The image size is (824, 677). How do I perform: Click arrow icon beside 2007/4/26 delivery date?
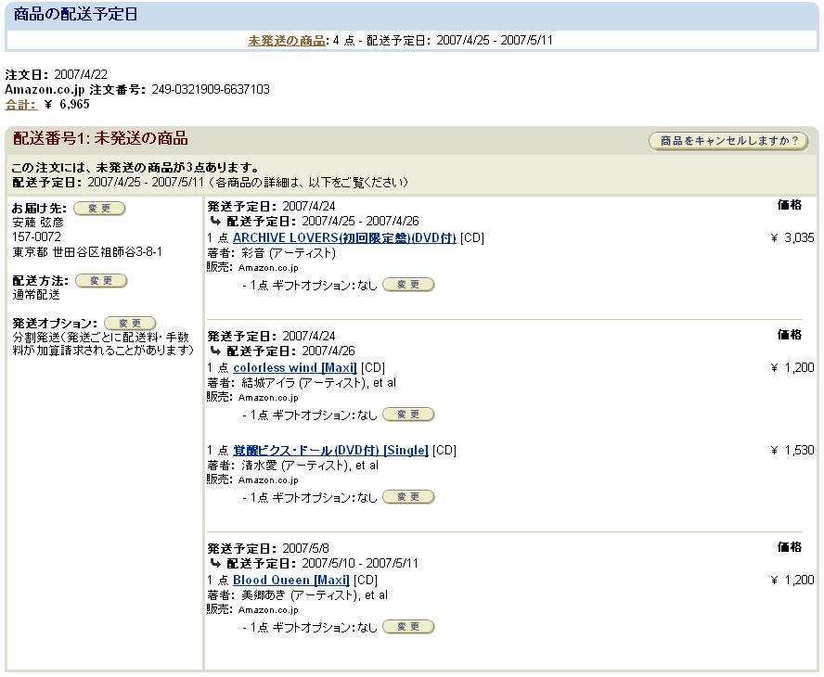pyautogui.click(x=215, y=351)
